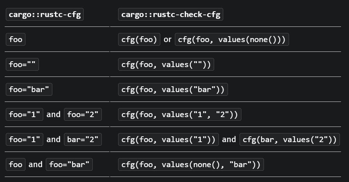This screenshot has width=349, height=182.
Task: Click foo="1" code beside bar="2"
Action: point(24,140)
